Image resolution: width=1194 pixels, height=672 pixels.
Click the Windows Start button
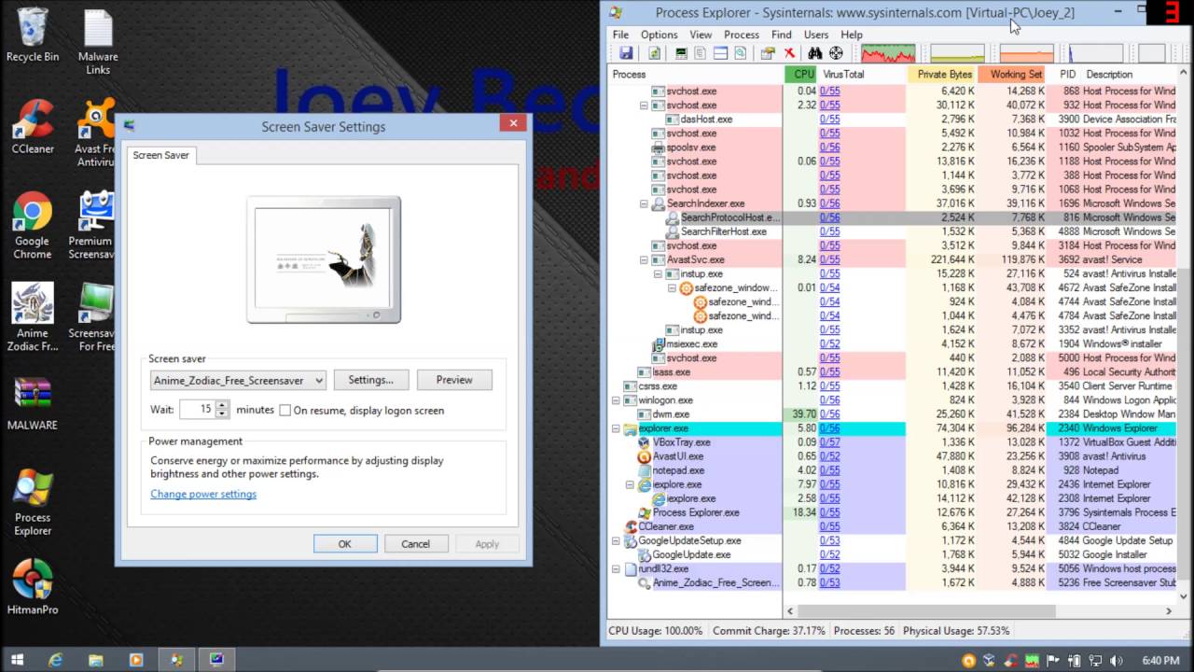click(17, 660)
